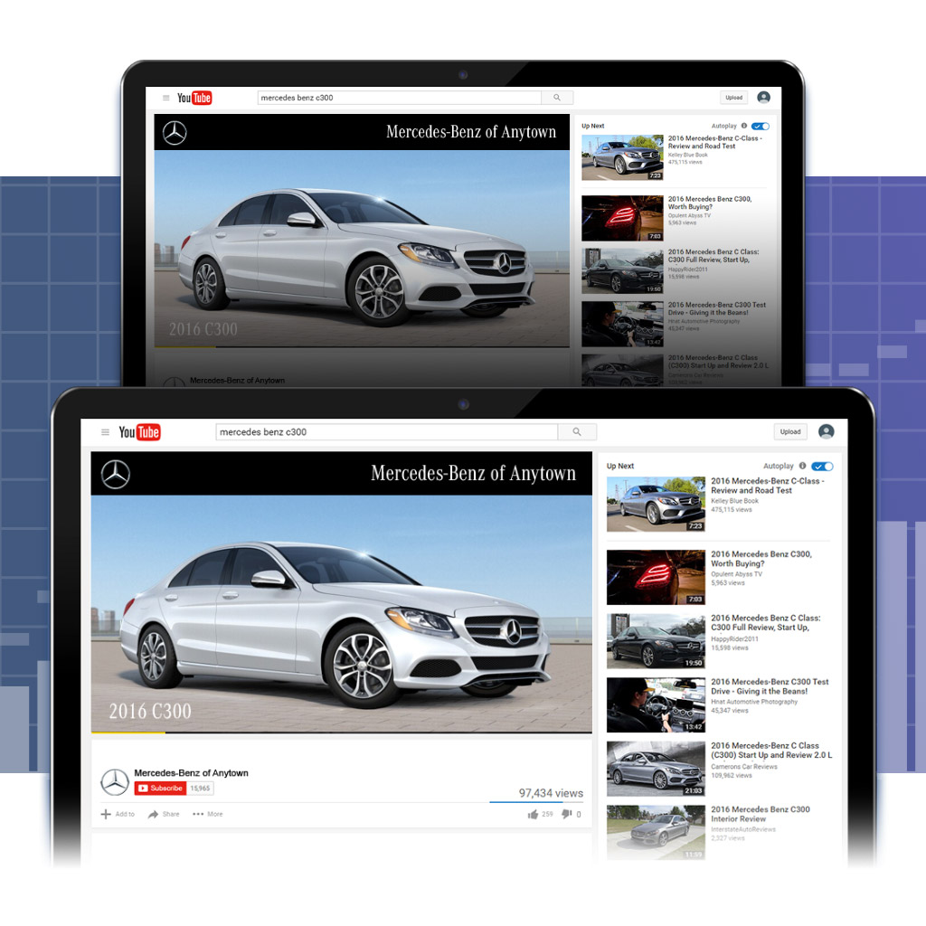Viewport: 926px width, 926px height.
Task: Open the C-Class Review and Road Test thumbnail, front laptop
Action: (657, 505)
